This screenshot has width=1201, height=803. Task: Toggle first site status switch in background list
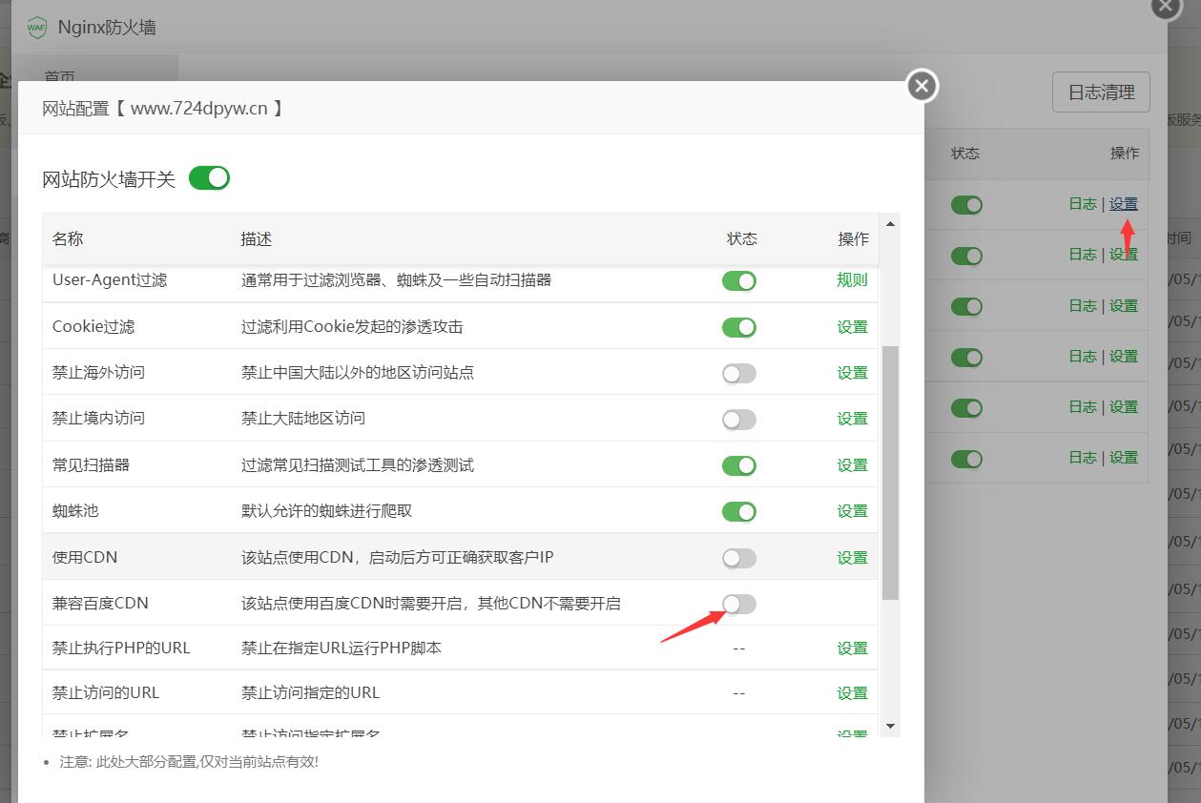click(x=966, y=205)
